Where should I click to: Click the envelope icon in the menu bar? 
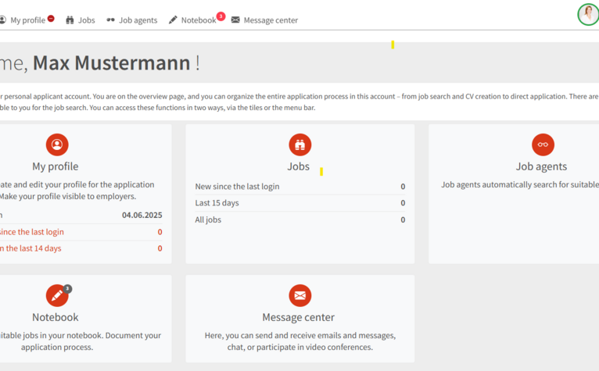(235, 20)
